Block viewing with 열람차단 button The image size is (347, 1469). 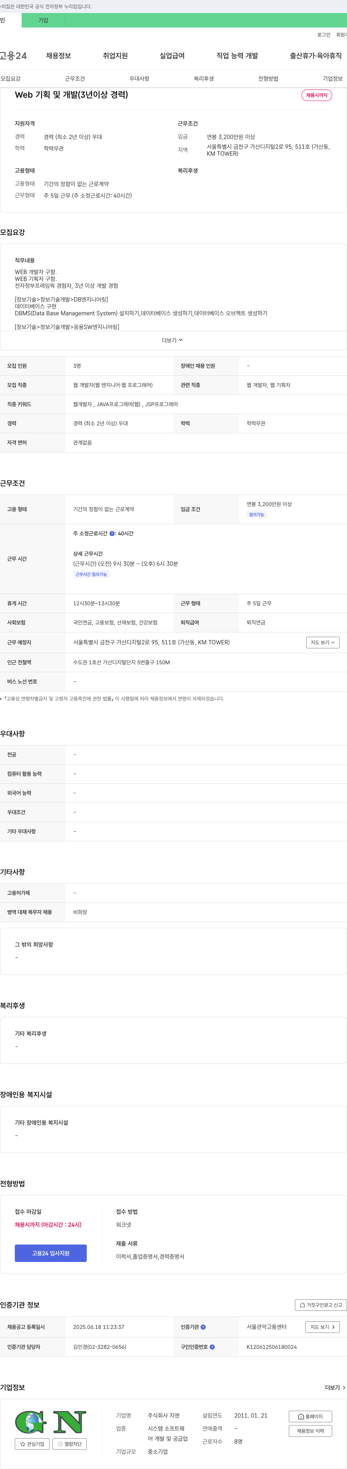pyautogui.click(x=69, y=1444)
